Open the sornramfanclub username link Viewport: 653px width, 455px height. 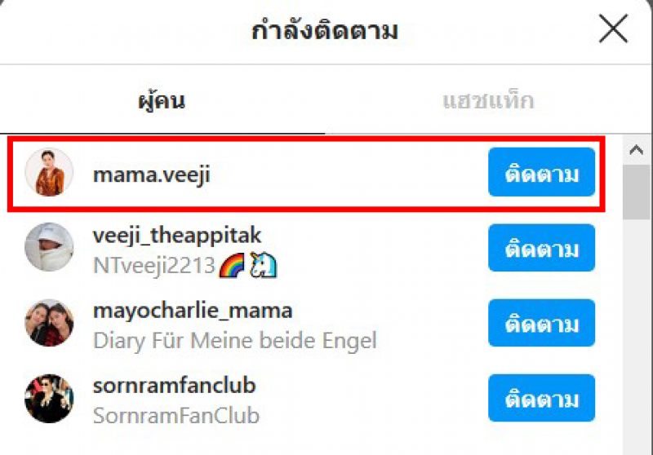click(x=174, y=386)
